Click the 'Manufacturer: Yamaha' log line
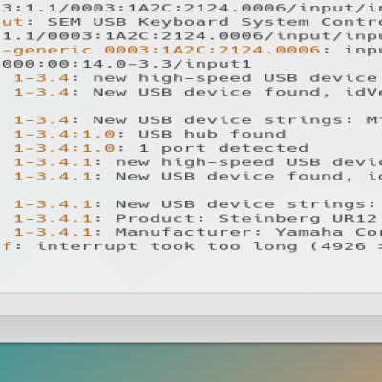The height and width of the screenshot is (382, 382). tap(198, 232)
